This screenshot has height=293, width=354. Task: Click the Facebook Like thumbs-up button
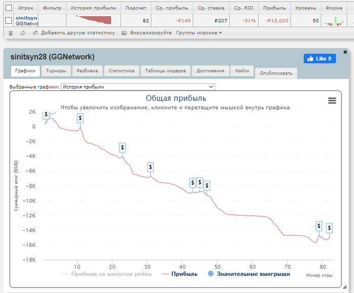tap(320, 59)
